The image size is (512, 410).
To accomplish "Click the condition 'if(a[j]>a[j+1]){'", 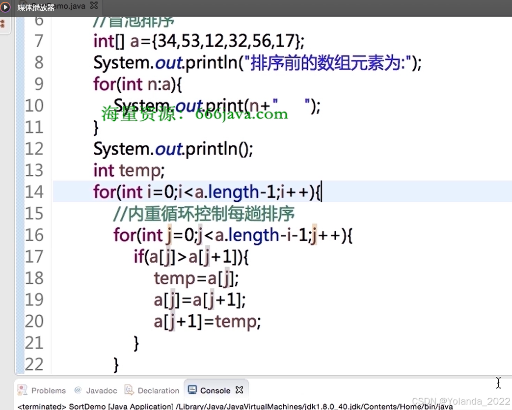I will (191, 257).
